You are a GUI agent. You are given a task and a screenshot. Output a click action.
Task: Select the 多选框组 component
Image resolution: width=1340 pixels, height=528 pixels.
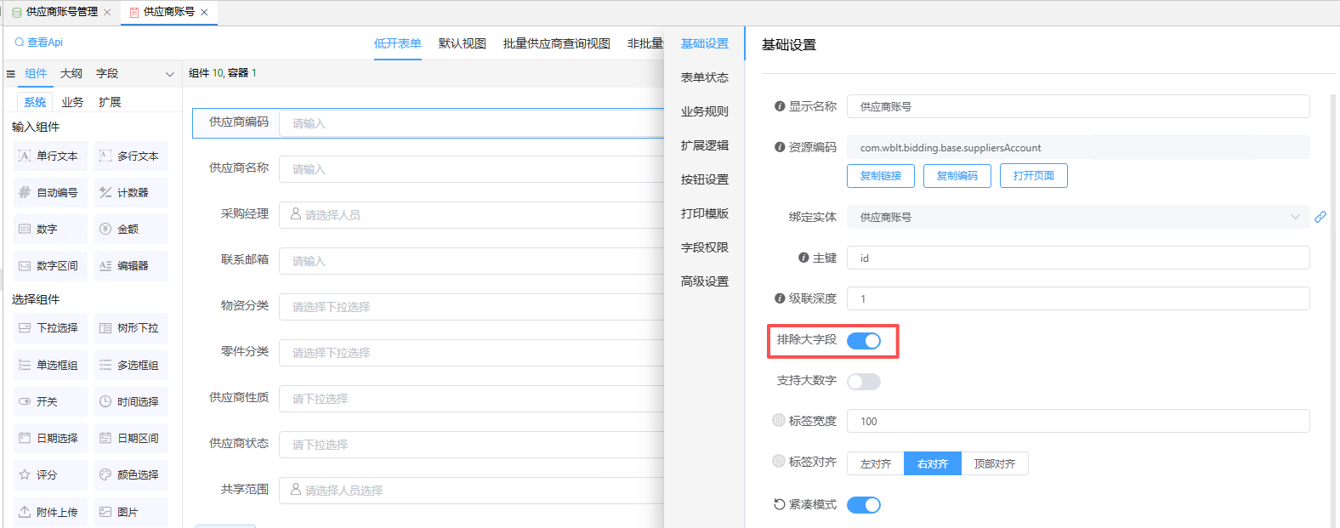point(131,366)
